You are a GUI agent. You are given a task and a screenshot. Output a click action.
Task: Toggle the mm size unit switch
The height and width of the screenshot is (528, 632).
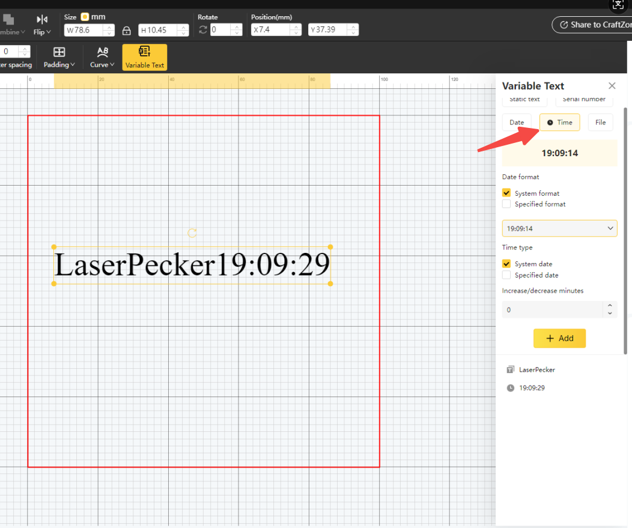point(85,17)
